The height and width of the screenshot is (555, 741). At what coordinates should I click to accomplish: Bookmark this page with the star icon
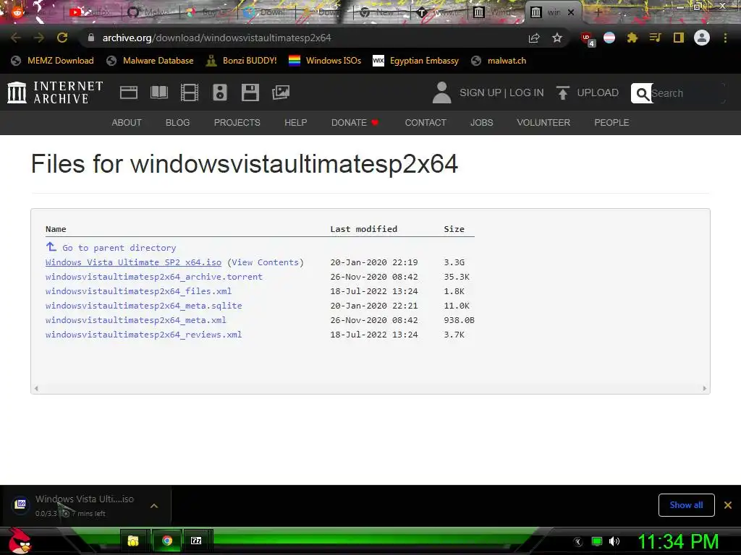pyautogui.click(x=557, y=38)
